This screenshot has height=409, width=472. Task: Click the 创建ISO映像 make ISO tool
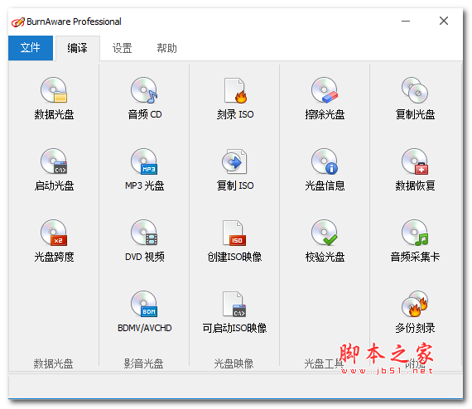235,241
